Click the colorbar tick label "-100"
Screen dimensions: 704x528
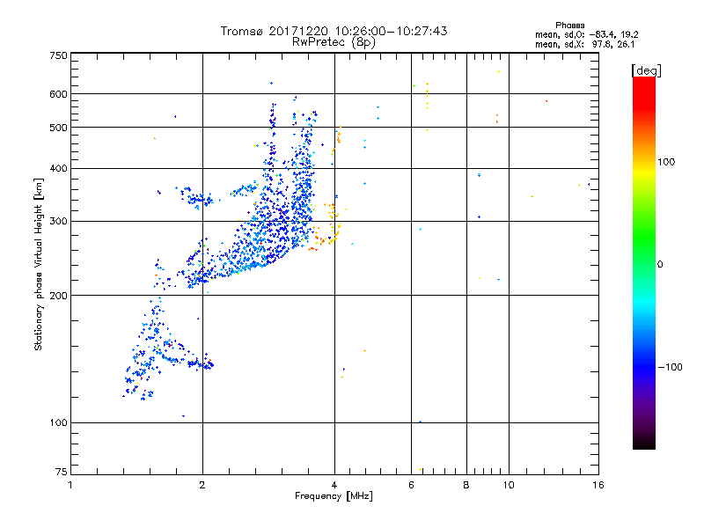pyautogui.click(x=670, y=367)
